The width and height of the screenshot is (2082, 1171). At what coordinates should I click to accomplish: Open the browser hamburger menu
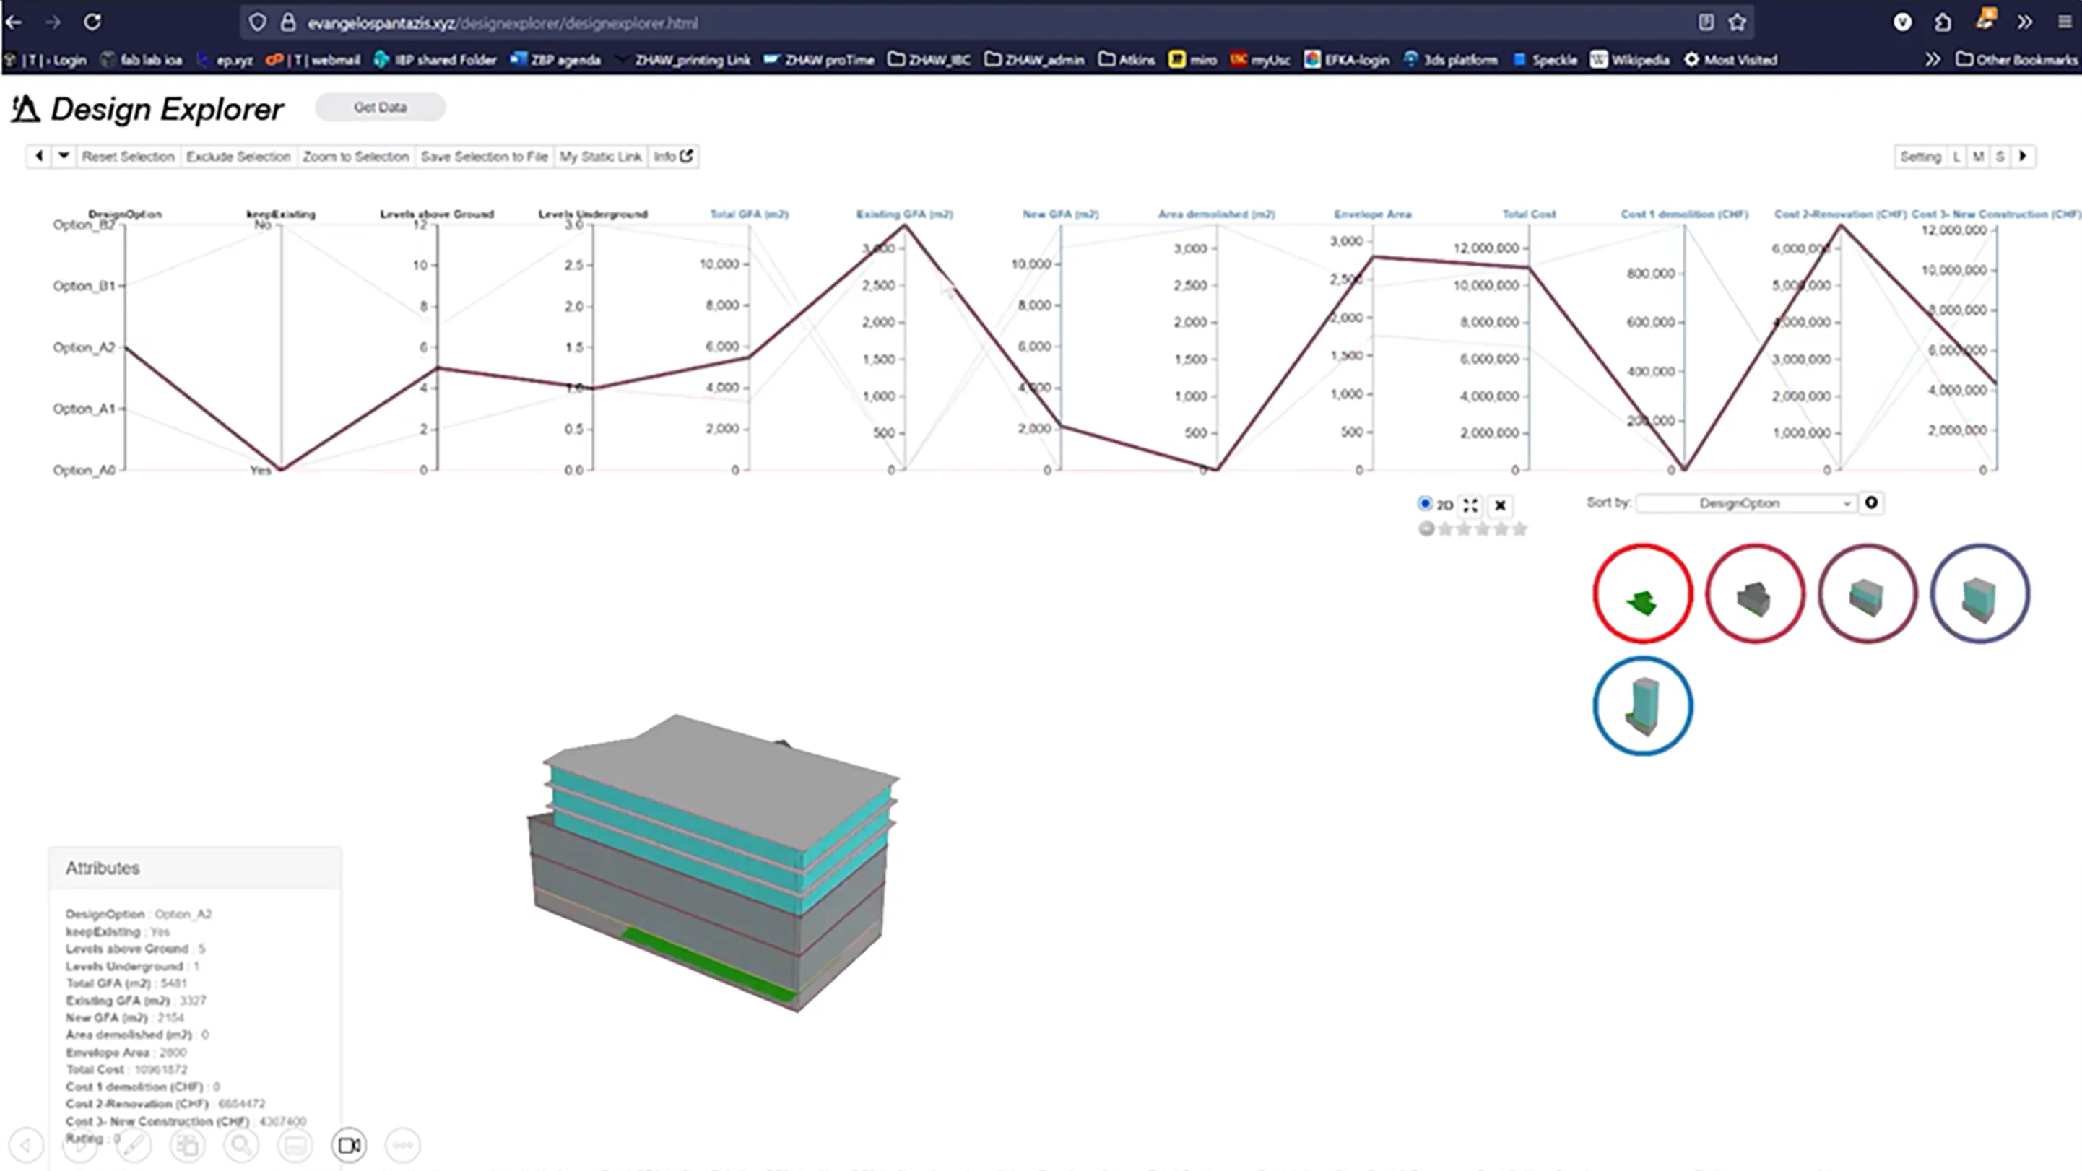[x=2065, y=22]
